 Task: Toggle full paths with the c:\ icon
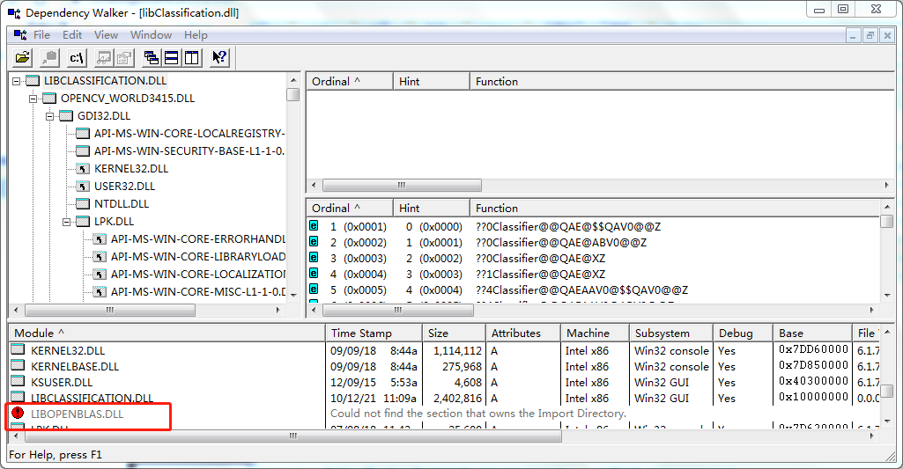coord(77,57)
